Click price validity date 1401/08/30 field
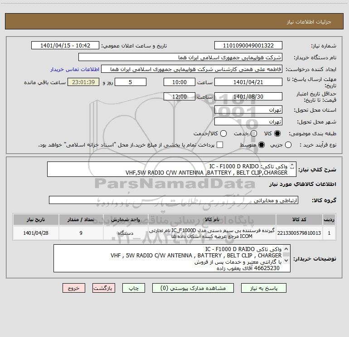This screenshot has width=349, height=337. [248, 96]
